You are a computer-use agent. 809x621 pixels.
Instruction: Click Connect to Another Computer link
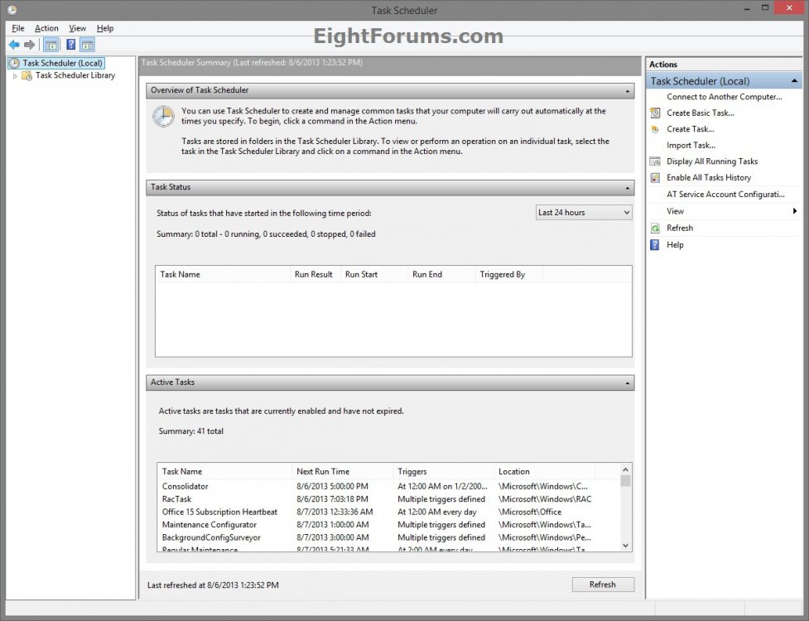click(x=724, y=97)
